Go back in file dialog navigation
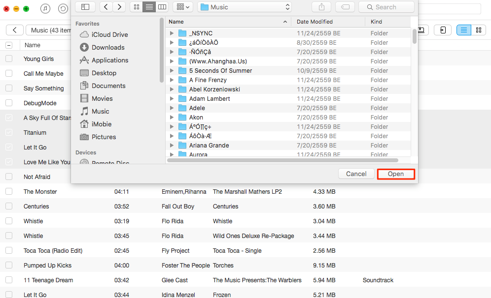Image resolution: width=491 pixels, height=298 pixels. 106,7
